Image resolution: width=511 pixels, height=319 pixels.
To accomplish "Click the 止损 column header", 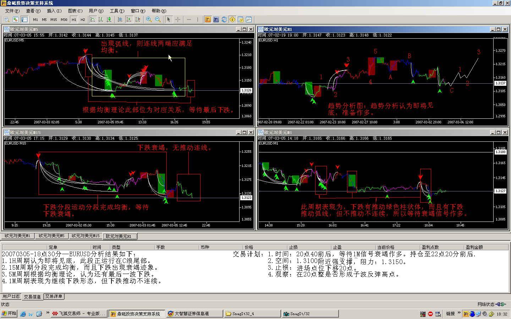I will coord(310,247).
